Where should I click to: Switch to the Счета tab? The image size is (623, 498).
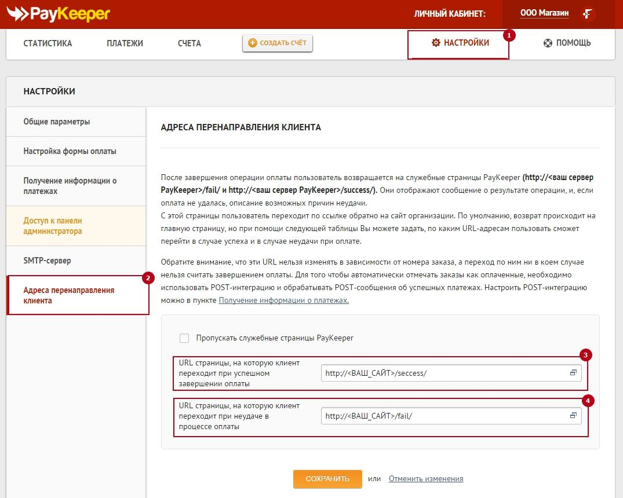click(190, 43)
